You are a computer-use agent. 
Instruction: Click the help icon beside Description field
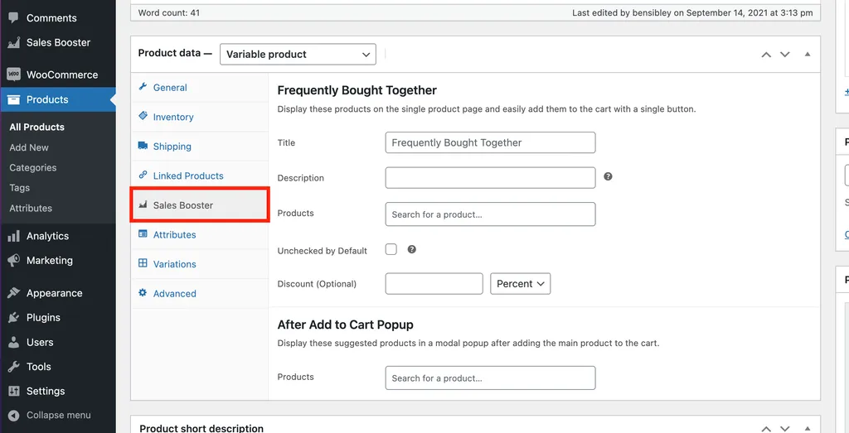coord(608,176)
